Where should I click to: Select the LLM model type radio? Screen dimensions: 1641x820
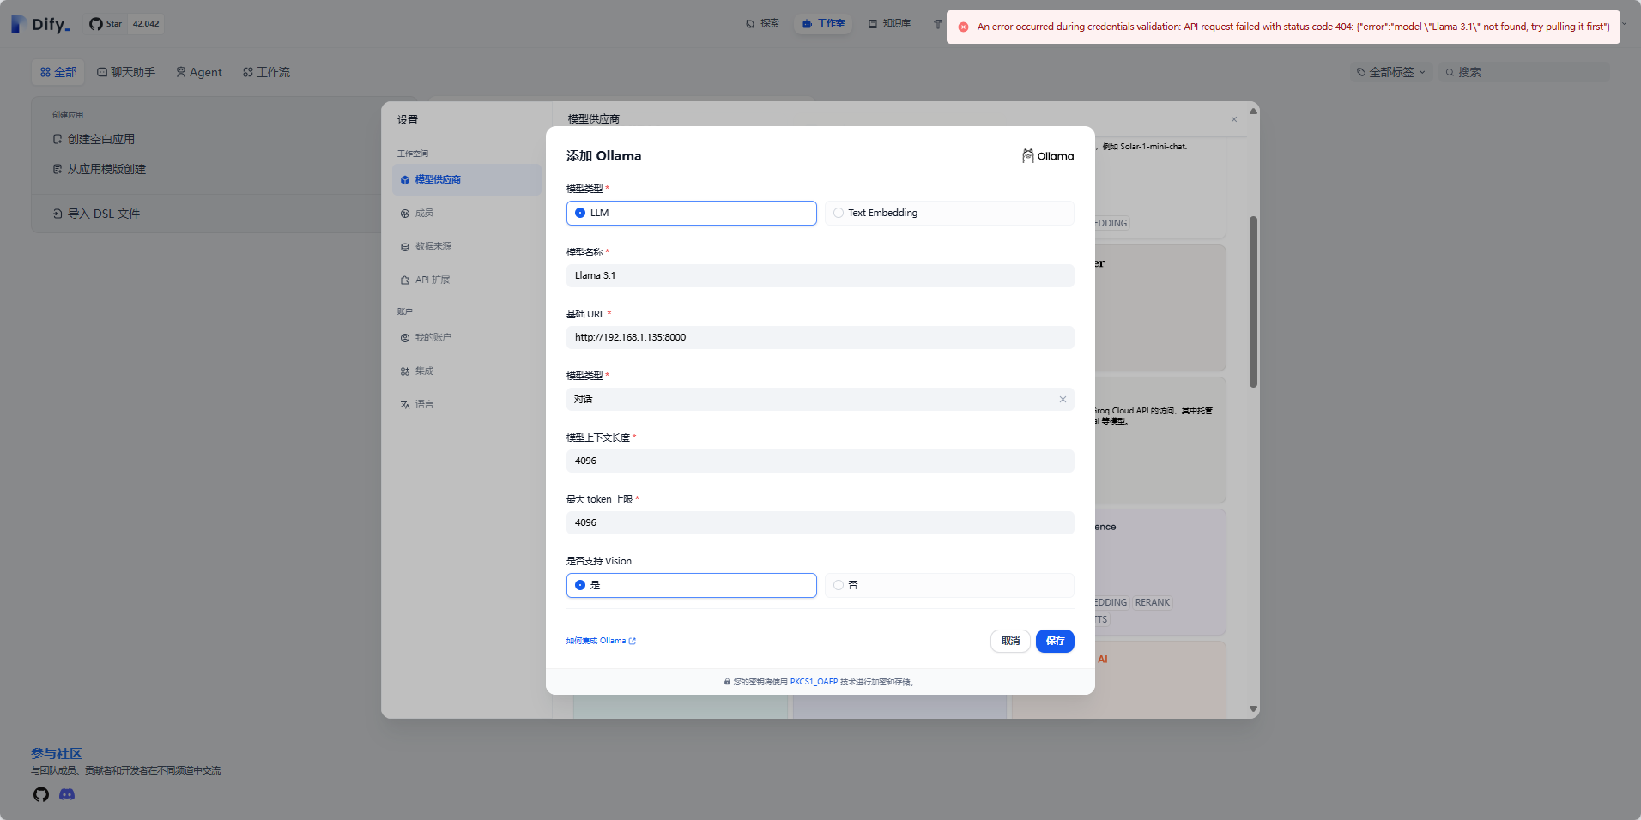(691, 213)
